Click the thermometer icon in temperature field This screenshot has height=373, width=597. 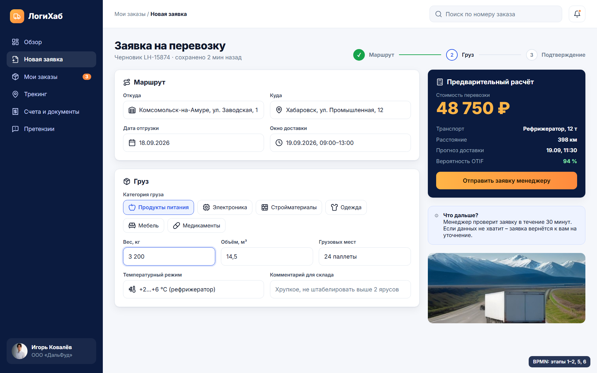[132, 289]
